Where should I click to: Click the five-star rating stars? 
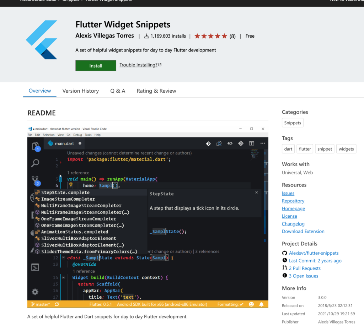click(211, 36)
